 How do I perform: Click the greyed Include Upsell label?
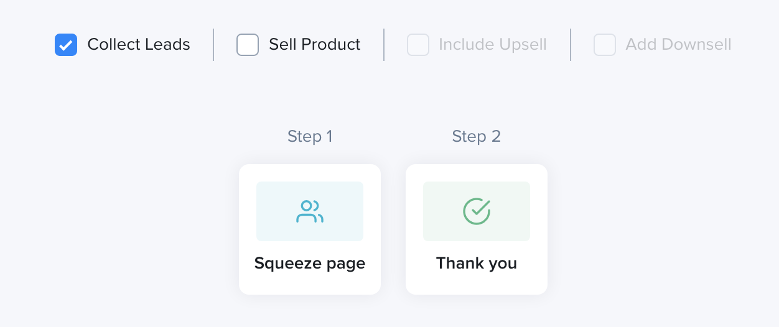493,45
